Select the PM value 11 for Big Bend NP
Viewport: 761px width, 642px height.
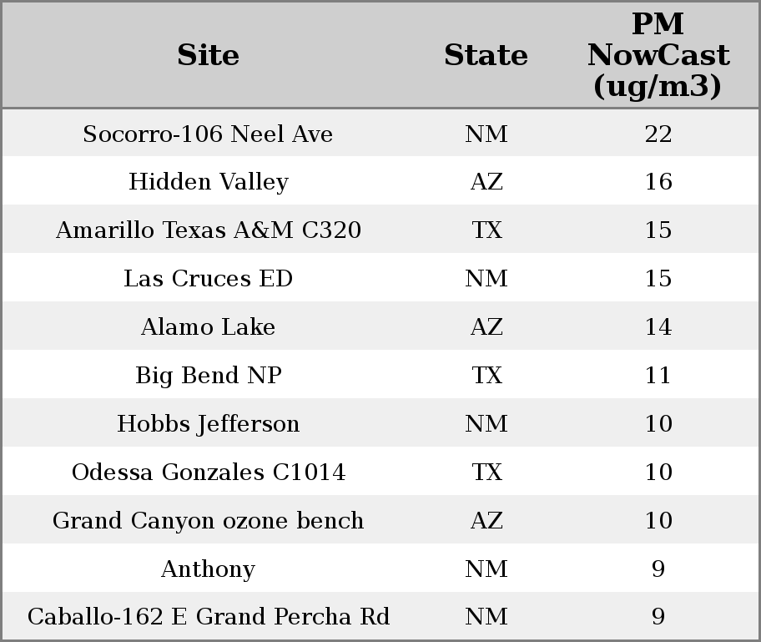(x=658, y=376)
